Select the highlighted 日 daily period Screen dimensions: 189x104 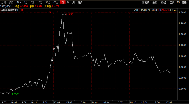pos(63,2)
